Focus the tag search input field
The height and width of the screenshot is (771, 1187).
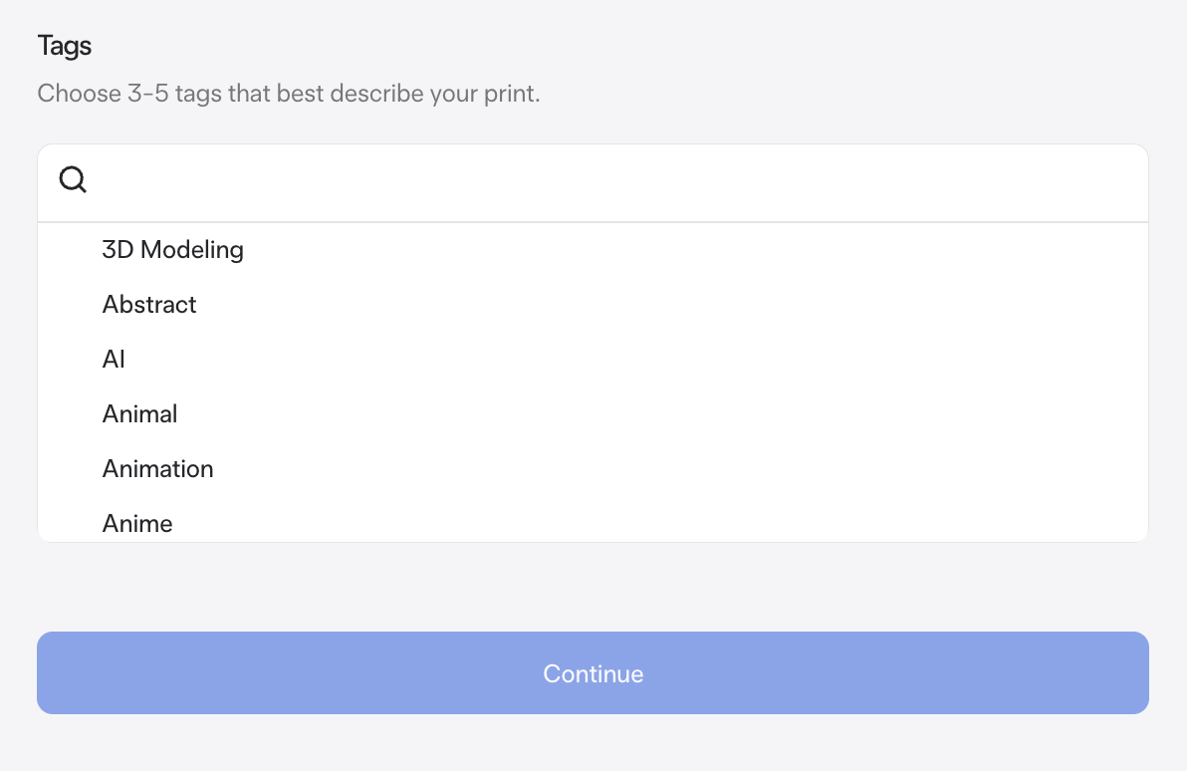pos(593,182)
